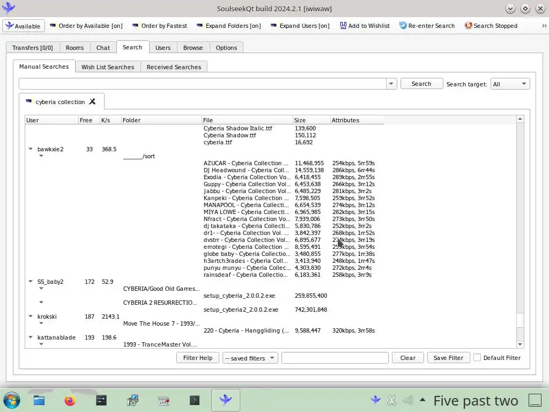Sort results by Attributes column header

pos(357,120)
